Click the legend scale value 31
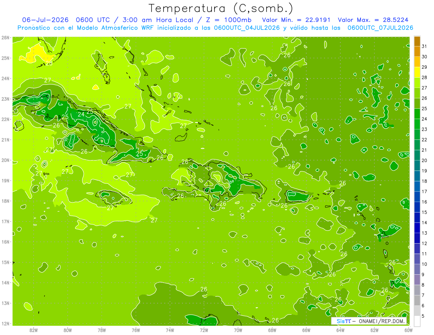Viewport: 434px width, 335px height. (x=424, y=46)
